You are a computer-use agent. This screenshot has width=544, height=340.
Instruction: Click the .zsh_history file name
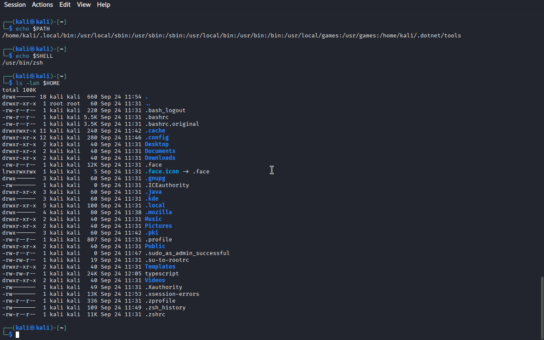[165, 308]
